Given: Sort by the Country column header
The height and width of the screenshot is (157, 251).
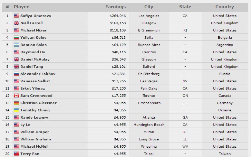Looking at the screenshot, I should (224, 7).
